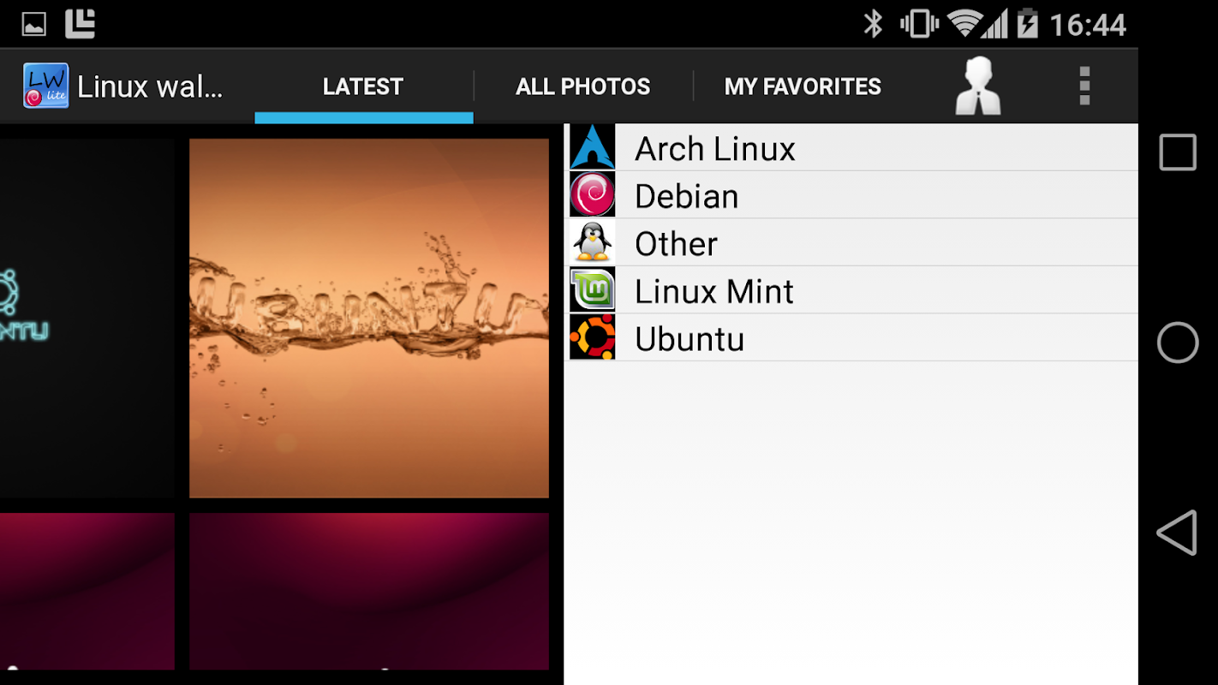This screenshot has width=1218, height=685.
Task: Open the Linux wallpapers app logo icon
Action: point(45,86)
